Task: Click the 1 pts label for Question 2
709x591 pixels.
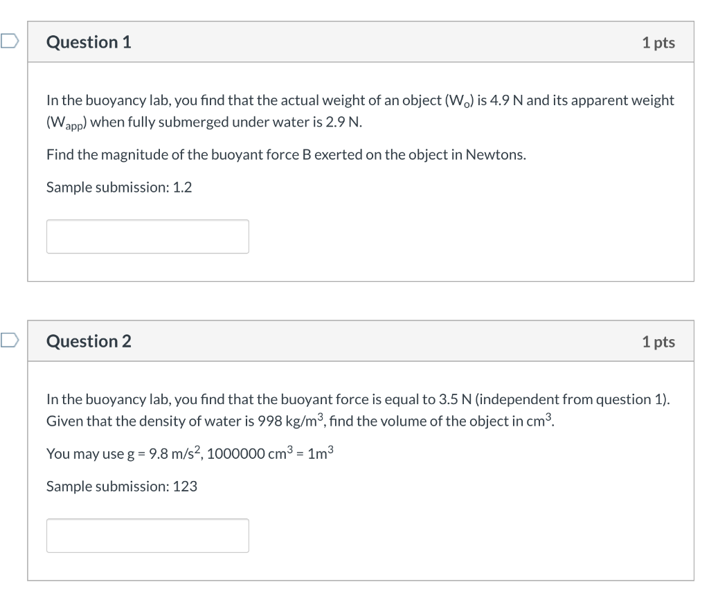Action: point(658,340)
